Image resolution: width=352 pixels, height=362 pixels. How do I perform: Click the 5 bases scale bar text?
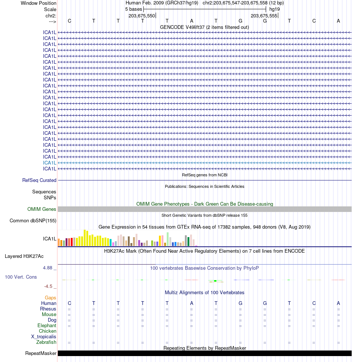point(133,9)
